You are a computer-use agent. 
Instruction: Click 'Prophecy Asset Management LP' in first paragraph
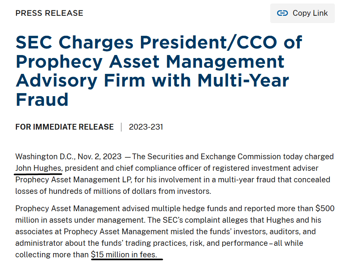pyautogui.click(x=74, y=180)
